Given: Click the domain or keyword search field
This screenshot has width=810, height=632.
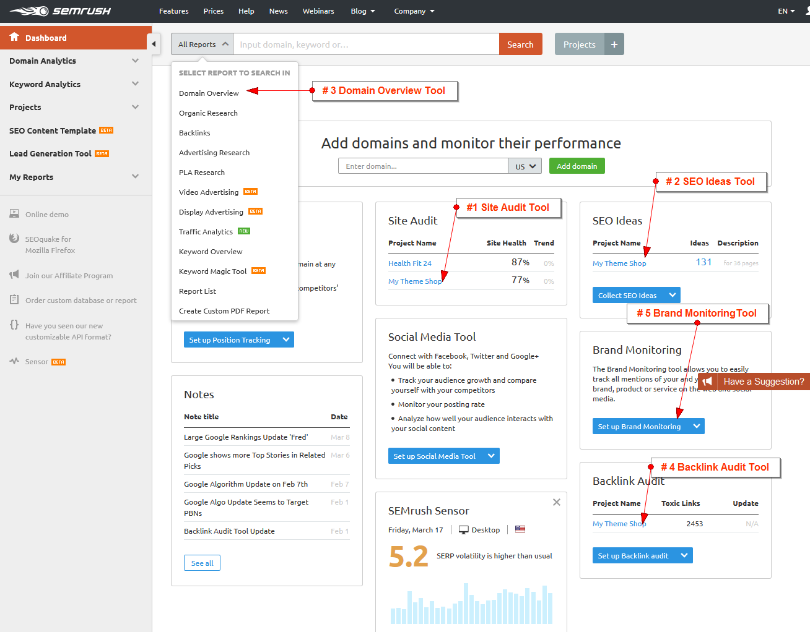Looking at the screenshot, I should (366, 45).
